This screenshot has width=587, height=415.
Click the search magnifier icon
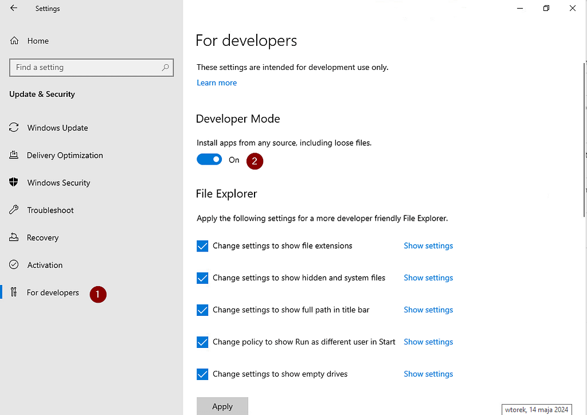click(x=166, y=68)
